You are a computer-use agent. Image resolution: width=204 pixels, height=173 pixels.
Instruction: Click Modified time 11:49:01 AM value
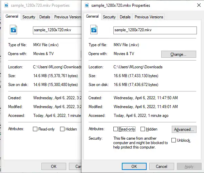(146, 107)
